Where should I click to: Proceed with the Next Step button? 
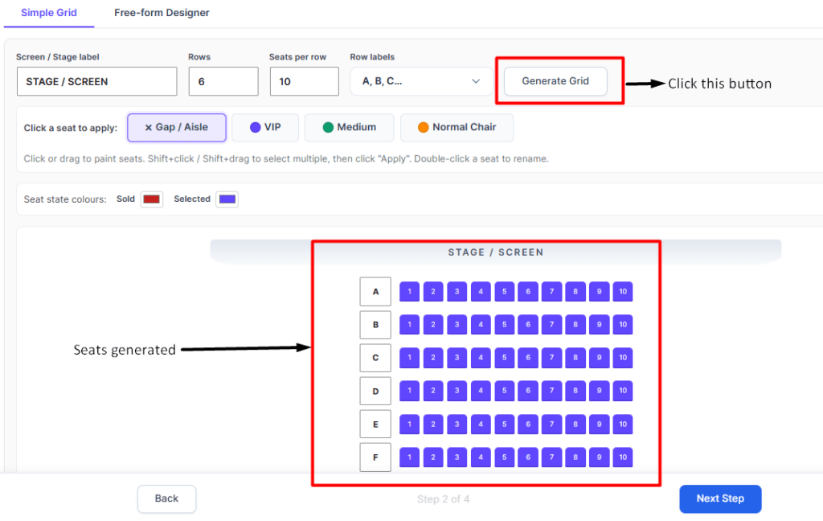(720, 499)
